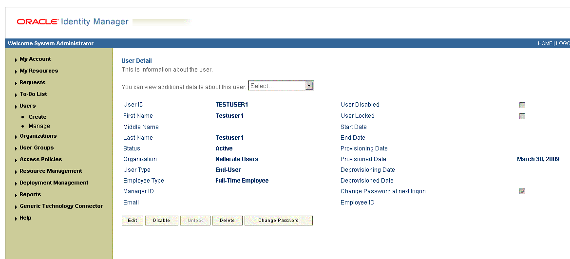Image resolution: width=570 pixels, height=259 pixels.
Task: Open User Groups in the sidebar
Action: coord(37,148)
